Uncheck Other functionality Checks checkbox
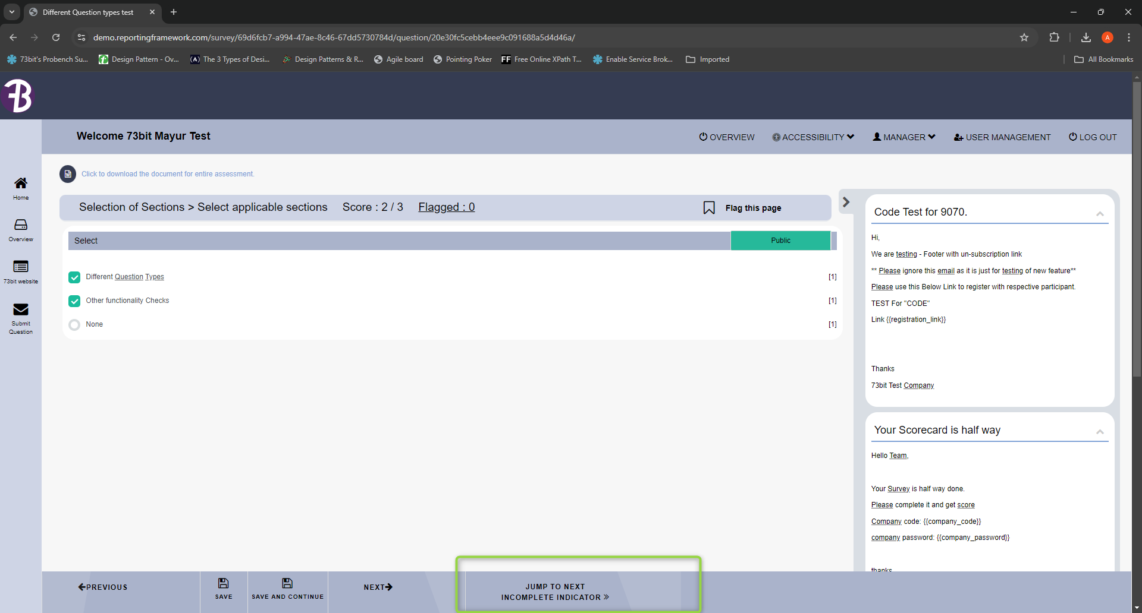Image resolution: width=1142 pixels, height=613 pixels. pyautogui.click(x=74, y=301)
